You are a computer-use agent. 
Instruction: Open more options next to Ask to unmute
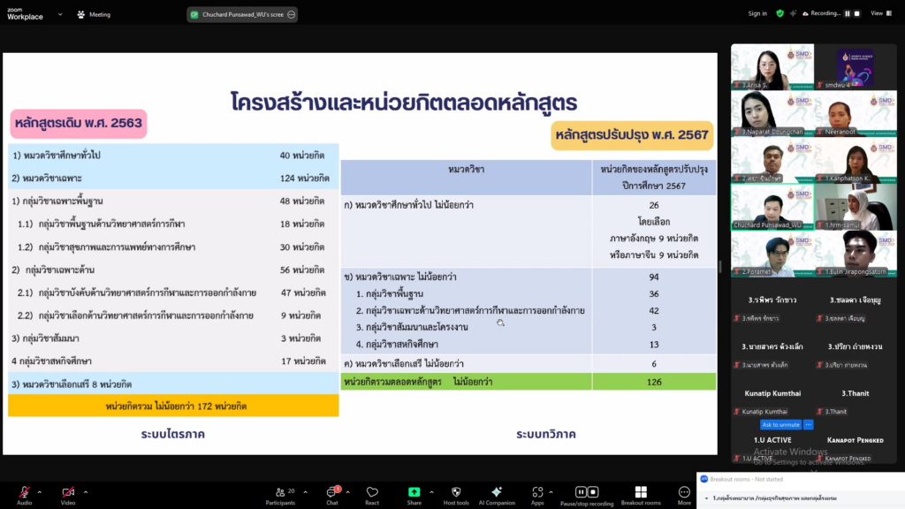pyautogui.click(x=808, y=425)
